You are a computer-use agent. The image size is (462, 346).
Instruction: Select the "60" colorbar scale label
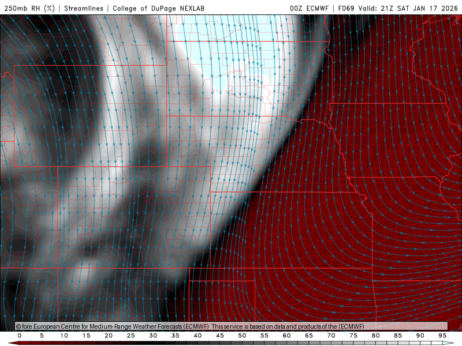point(286,336)
